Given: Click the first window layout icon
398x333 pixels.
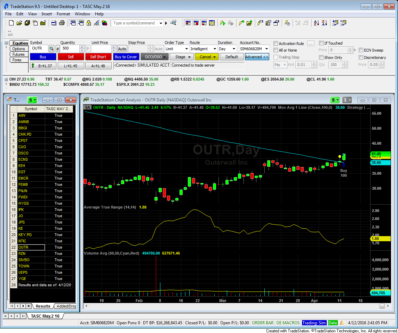Looking at the screenshot, I should 188,23.
